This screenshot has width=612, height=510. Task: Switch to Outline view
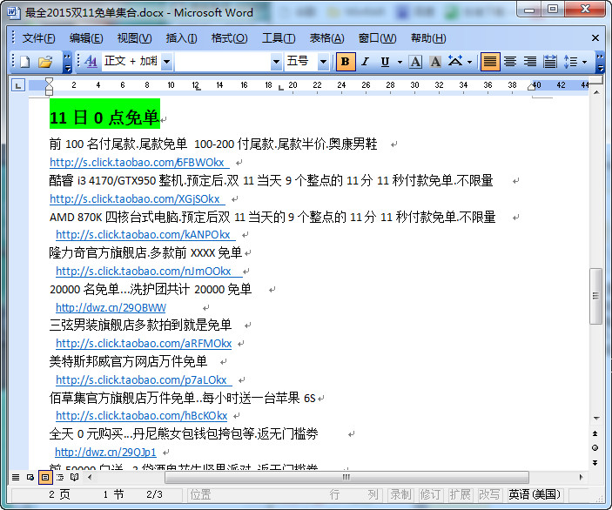coord(60,477)
